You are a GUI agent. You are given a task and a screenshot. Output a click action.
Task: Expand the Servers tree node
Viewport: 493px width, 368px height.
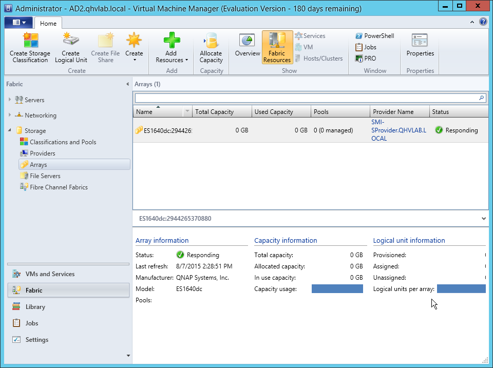(x=10, y=100)
